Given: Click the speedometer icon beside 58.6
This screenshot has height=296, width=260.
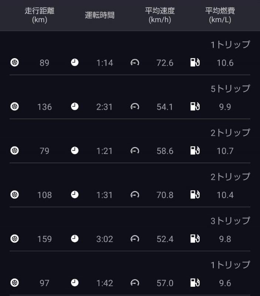Looking at the screenshot, I should 135,151.
